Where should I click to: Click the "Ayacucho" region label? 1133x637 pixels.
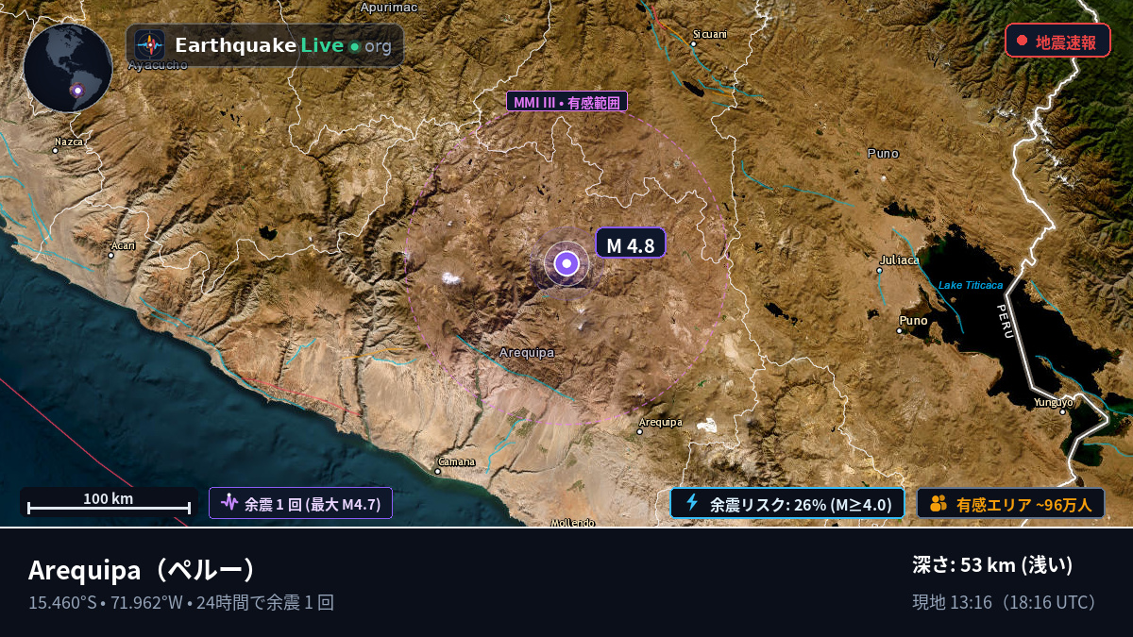pos(158,65)
